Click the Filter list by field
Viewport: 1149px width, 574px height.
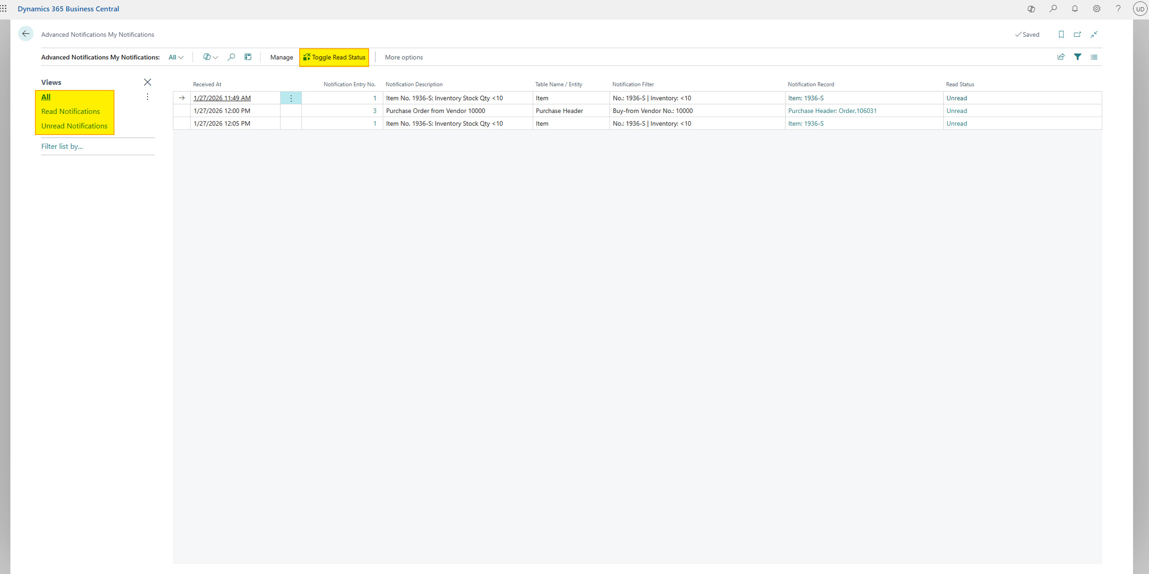pyautogui.click(x=62, y=146)
